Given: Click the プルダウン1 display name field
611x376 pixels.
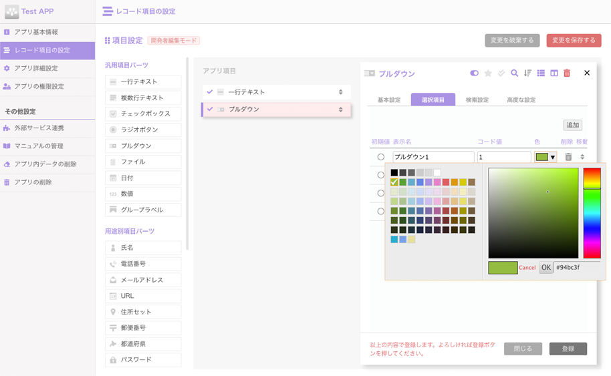Looking at the screenshot, I should (433, 157).
